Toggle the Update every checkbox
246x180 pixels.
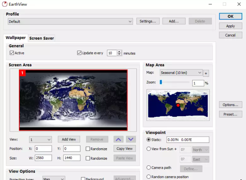[x=79, y=53]
